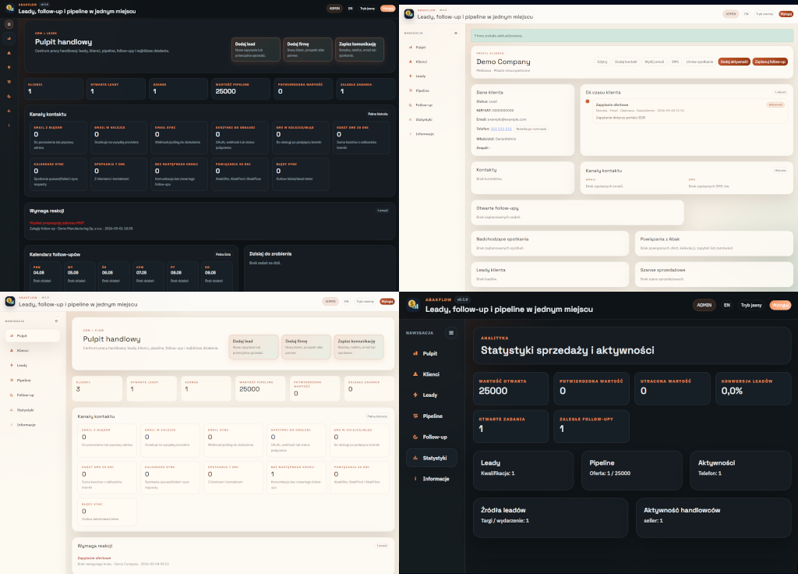
Task: Click Leady icon in the Statystyki sprzedaży screen sidebar
Action: [x=415, y=395]
